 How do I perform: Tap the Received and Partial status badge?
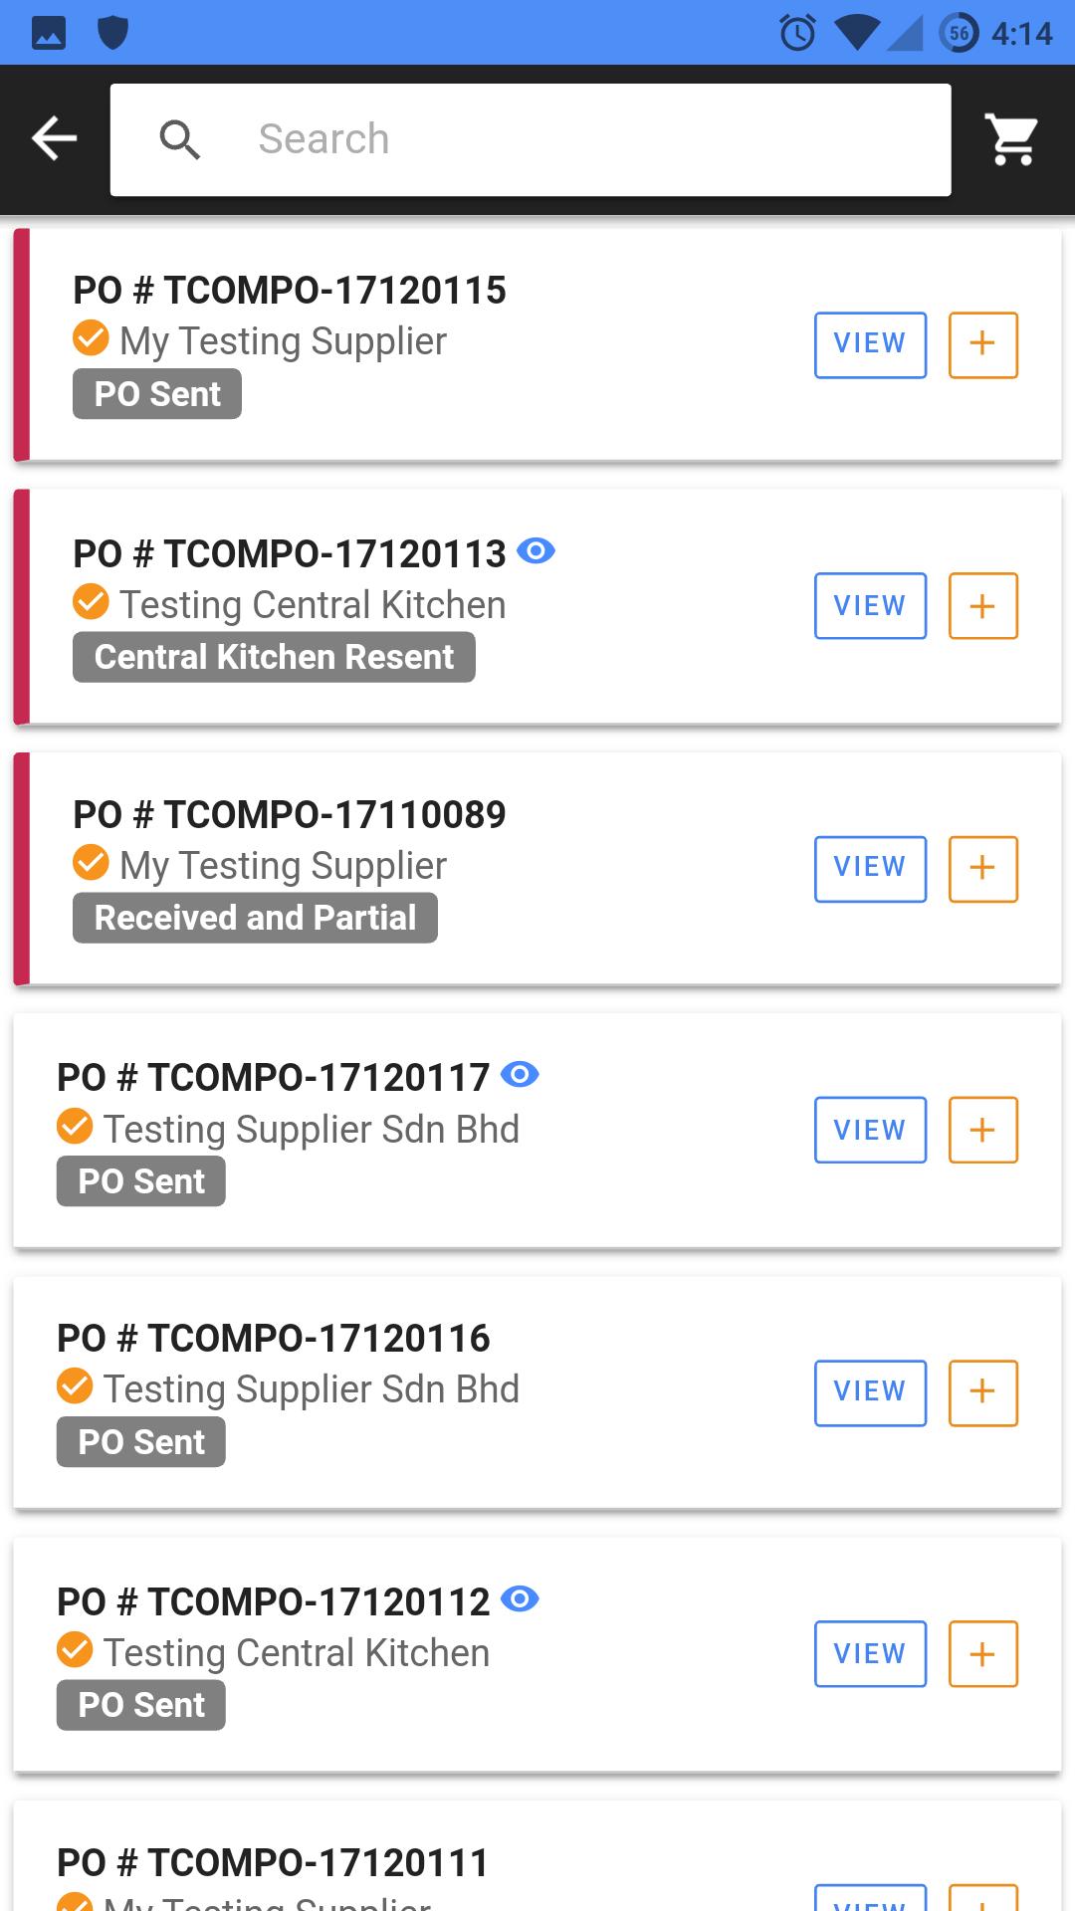click(255, 918)
